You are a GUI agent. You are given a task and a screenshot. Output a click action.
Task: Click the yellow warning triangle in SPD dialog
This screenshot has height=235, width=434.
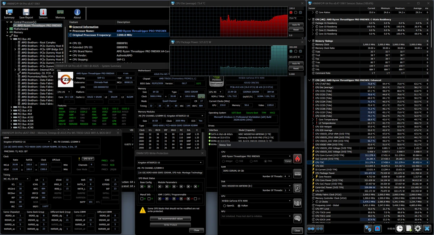[x=143, y=210]
